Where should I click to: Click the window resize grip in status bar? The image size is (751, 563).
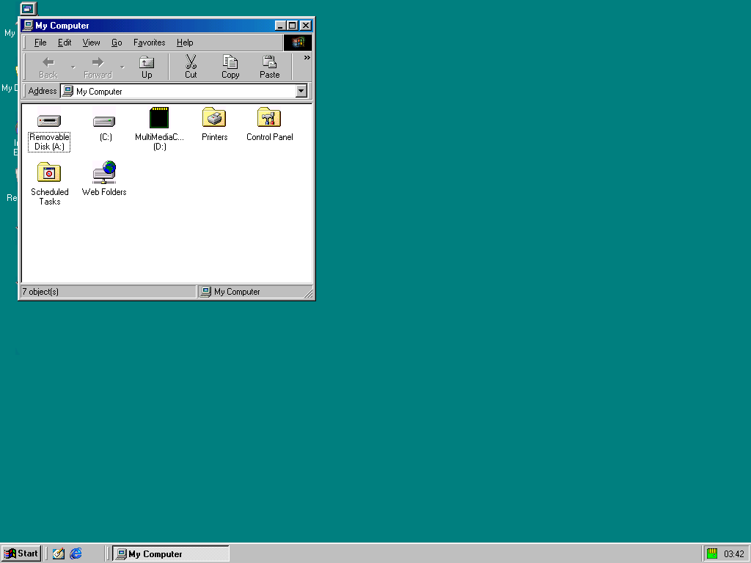309,293
